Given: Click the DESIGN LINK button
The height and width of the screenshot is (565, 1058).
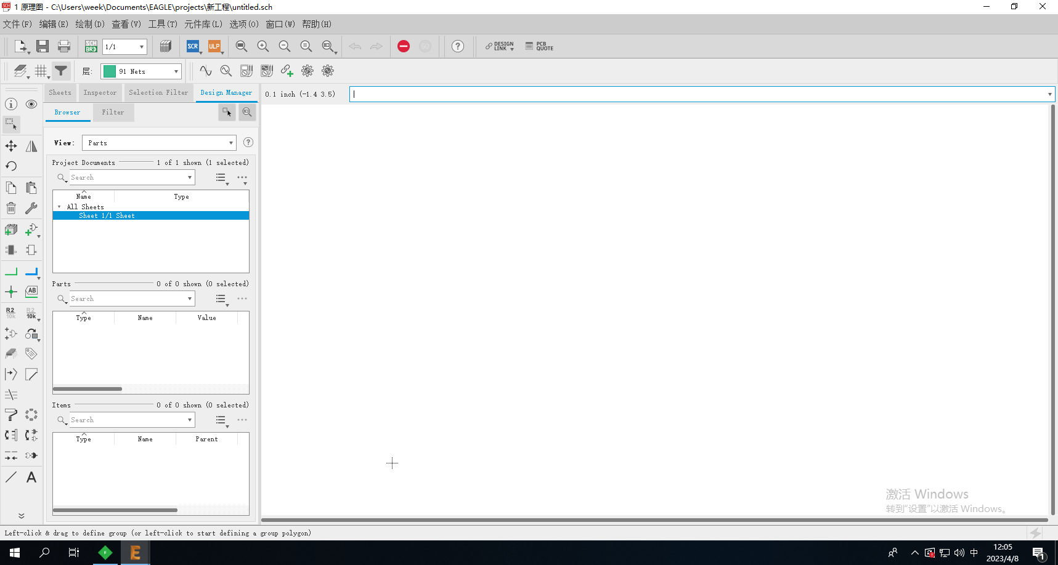Looking at the screenshot, I should pyautogui.click(x=499, y=46).
